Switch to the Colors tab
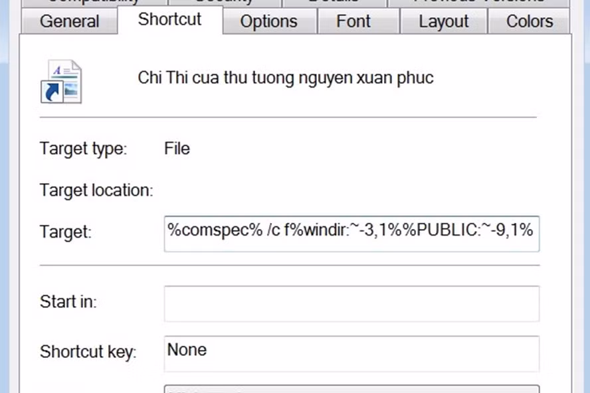The height and width of the screenshot is (393, 590). click(x=528, y=21)
